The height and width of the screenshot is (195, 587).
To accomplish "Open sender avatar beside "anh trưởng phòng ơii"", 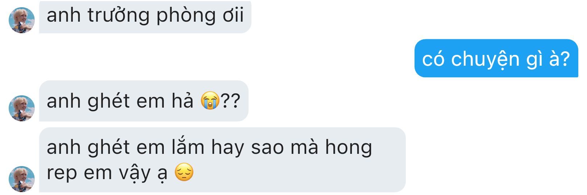I will point(22,20).
